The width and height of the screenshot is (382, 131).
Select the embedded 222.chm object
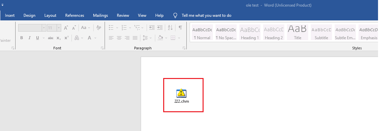[x=181, y=96]
